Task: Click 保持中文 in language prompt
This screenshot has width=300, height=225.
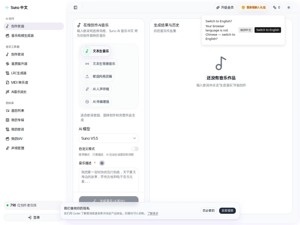Action: click(246, 30)
